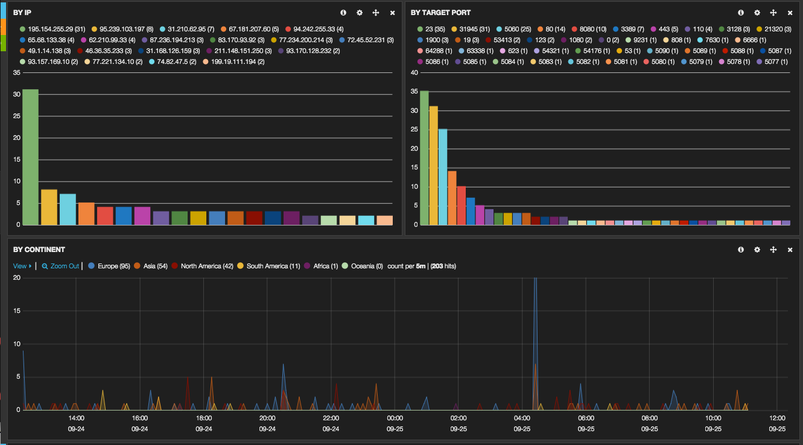Screen dimensions: 803x445
Task: Remove the BY CONTINENT panel
Action: click(790, 250)
